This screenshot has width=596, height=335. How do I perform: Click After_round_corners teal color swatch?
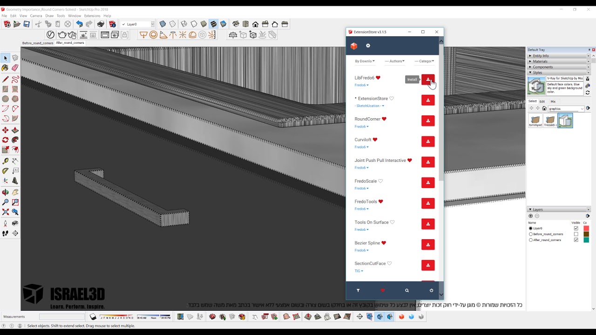coord(586,240)
